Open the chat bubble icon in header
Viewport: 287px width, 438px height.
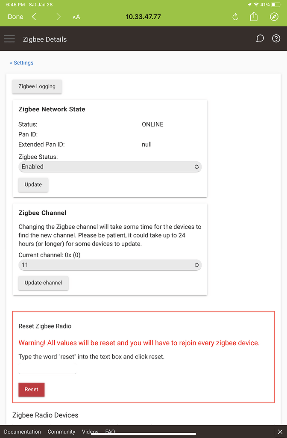(x=260, y=38)
